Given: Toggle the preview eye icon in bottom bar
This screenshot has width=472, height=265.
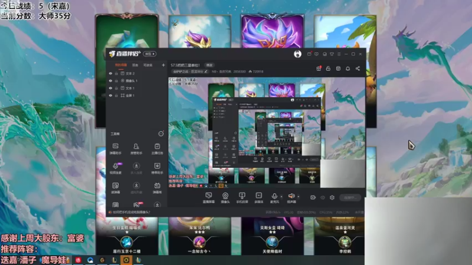Looking at the screenshot, I should [323, 197].
